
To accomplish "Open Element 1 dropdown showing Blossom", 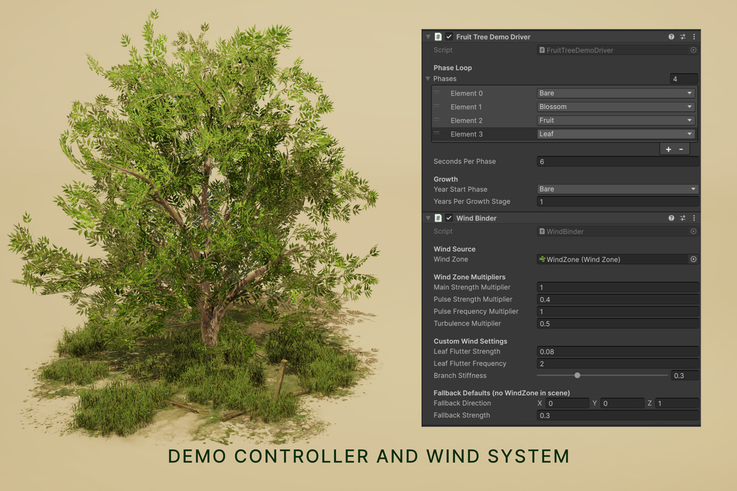I will point(616,107).
